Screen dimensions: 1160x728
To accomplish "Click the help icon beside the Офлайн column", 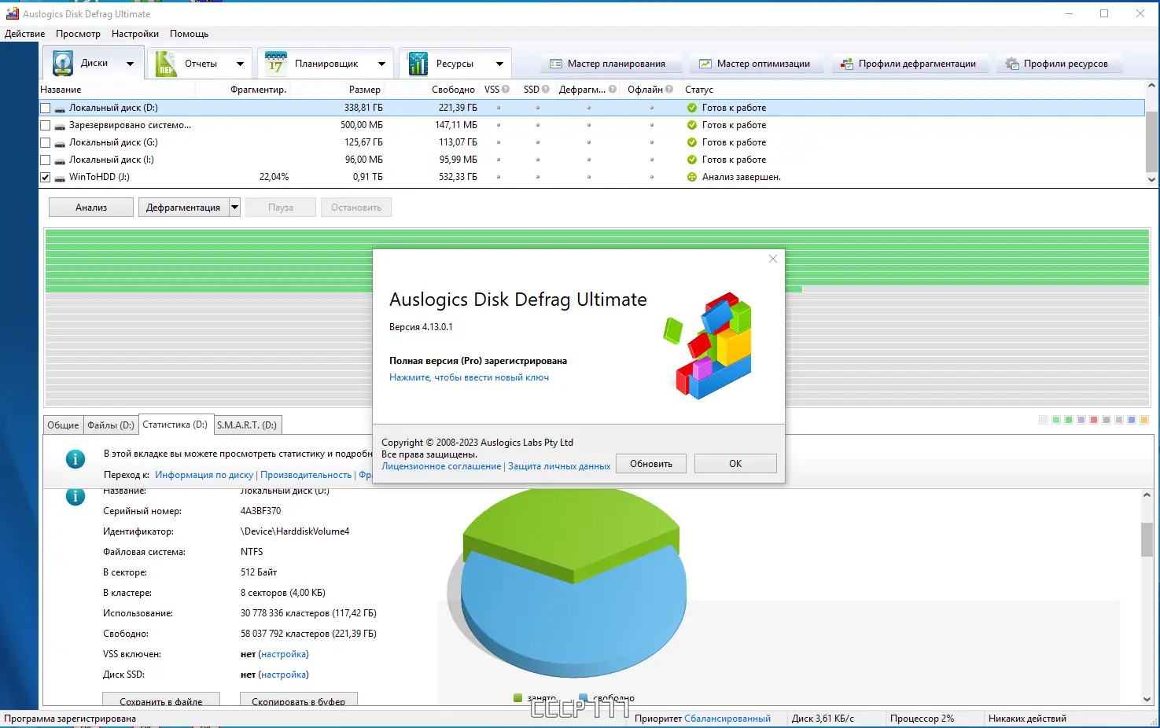I will point(669,90).
